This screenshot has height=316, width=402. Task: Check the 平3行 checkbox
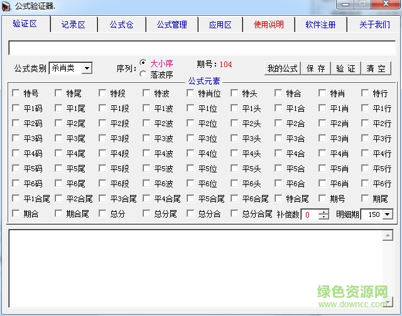click(x=365, y=139)
